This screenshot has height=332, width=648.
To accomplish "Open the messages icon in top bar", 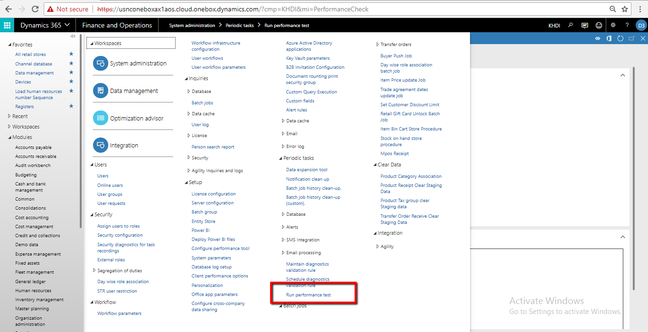I will [585, 25].
